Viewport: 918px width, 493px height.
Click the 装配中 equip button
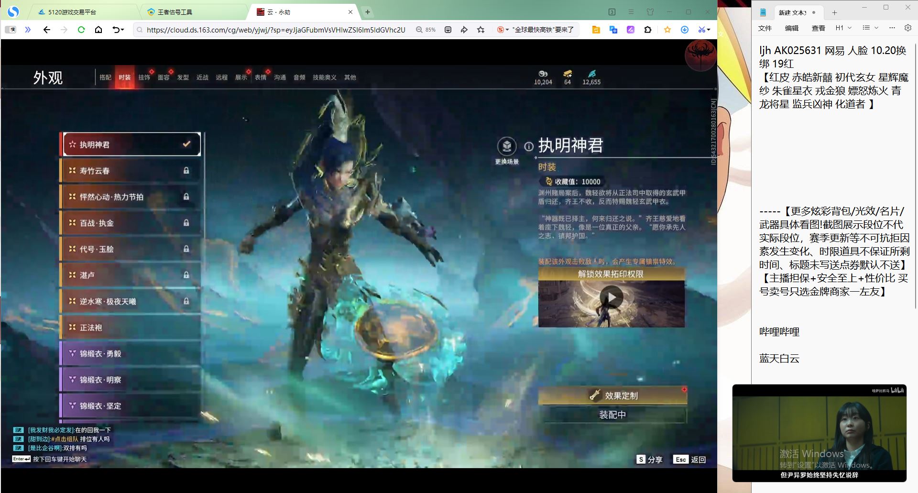click(x=612, y=415)
